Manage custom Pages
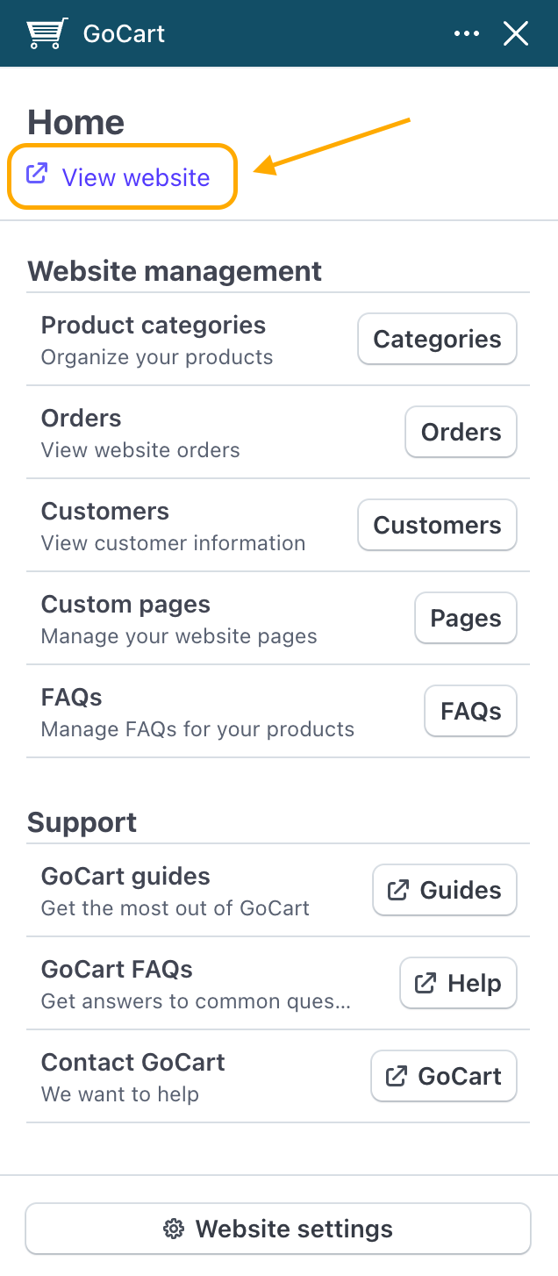The image size is (558, 1276). [465, 618]
